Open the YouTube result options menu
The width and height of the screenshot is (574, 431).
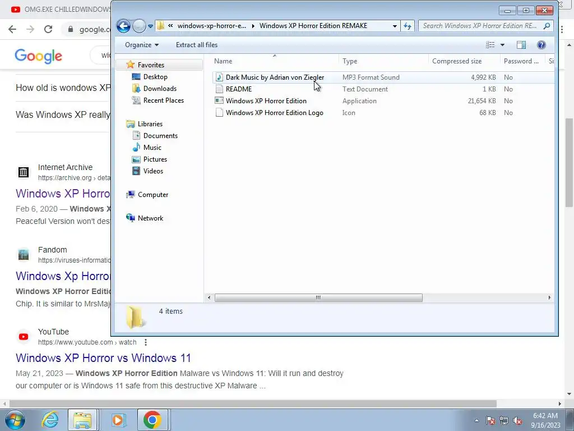[x=146, y=342]
